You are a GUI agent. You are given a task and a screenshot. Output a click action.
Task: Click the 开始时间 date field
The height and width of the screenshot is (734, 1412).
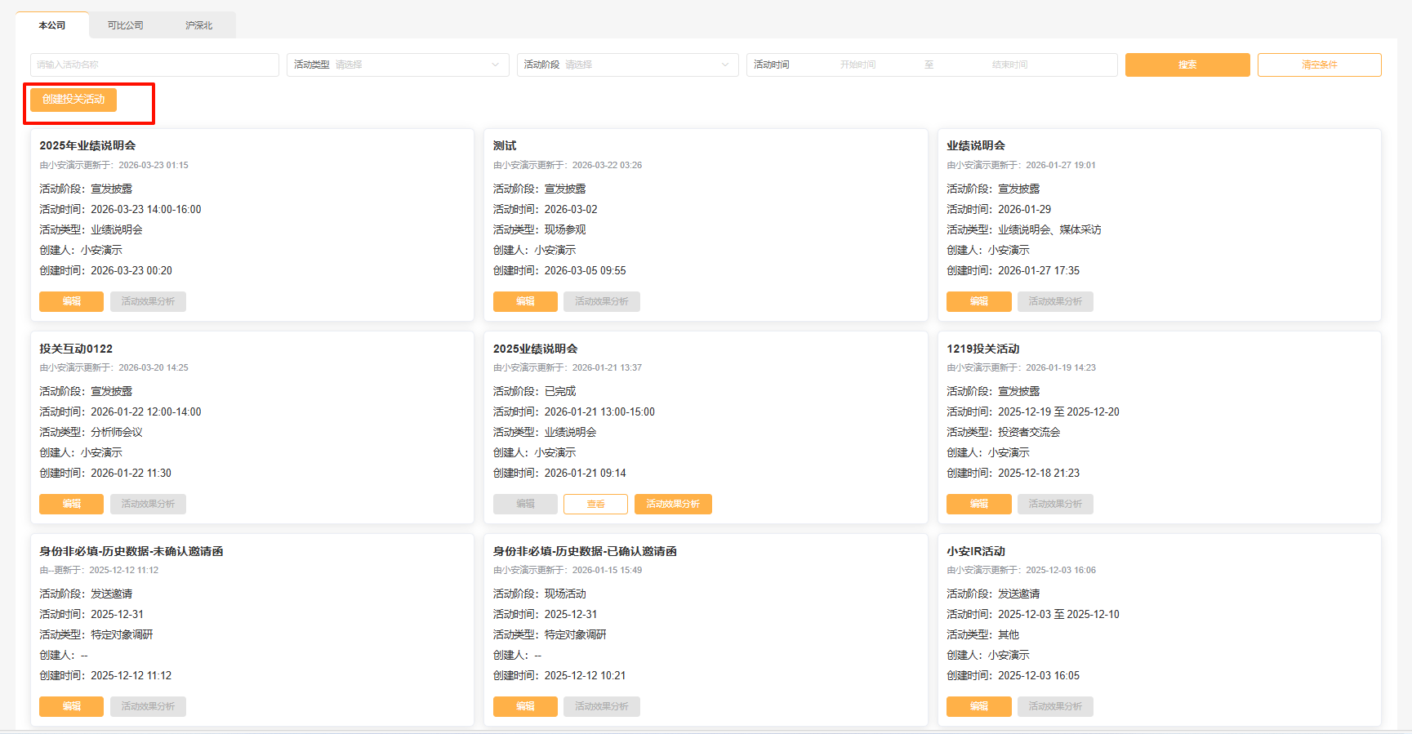(x=857, y=65)
